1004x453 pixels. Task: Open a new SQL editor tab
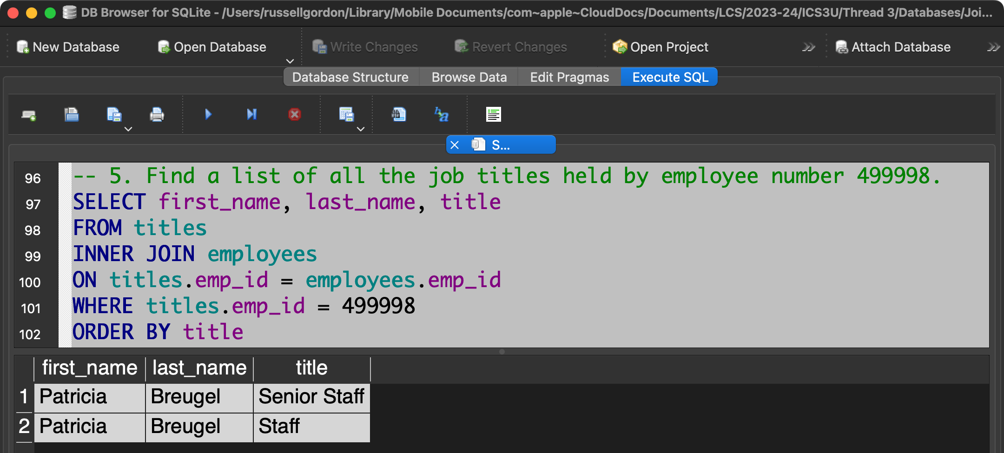tap(29, 115)
